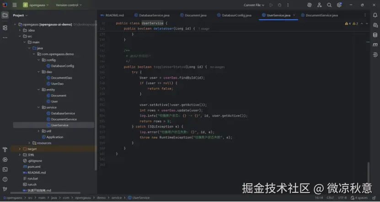Open DatabaseConfig in project tree
The height and width of the screenshot is (202, 380).
pyautogui.click(x=60, y=66)
